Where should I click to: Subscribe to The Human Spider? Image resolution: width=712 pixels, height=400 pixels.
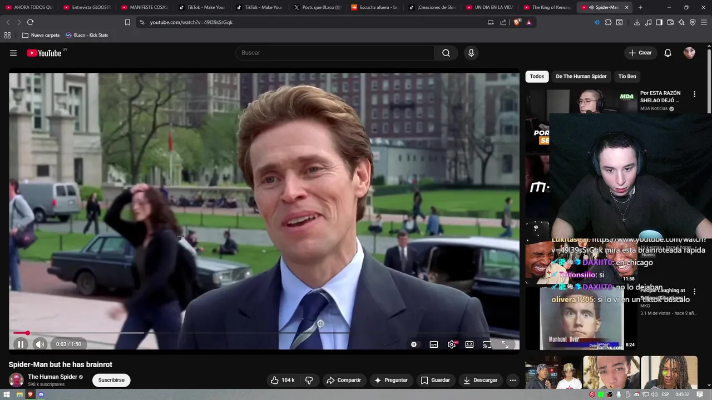coord(111,380)
